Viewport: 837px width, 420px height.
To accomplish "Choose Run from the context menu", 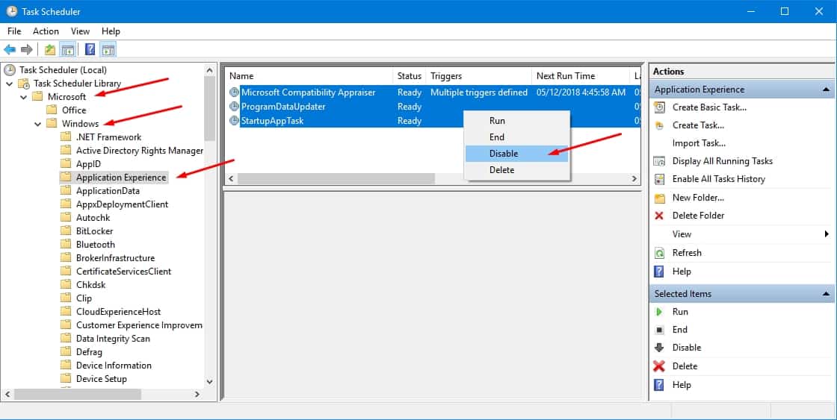I will pyautogui.click(x=516, y=121).
